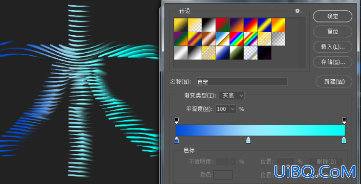
Task: Select the left dark blue color stop
Action: click(x=177, y=140)
